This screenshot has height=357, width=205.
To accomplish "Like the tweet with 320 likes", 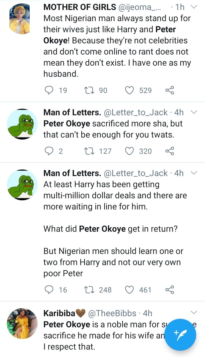I will [x=130, y=151].
